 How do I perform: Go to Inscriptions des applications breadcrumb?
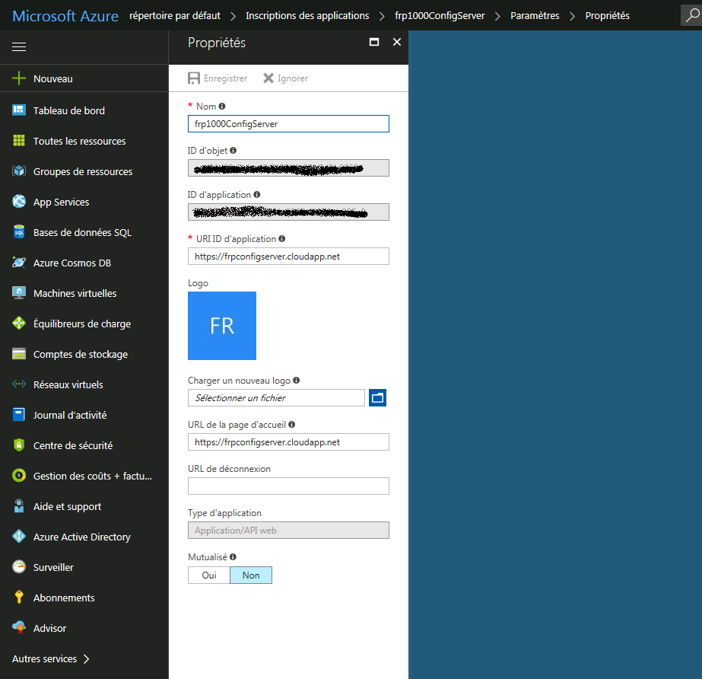pyautogui.click(x=307, y=16)
